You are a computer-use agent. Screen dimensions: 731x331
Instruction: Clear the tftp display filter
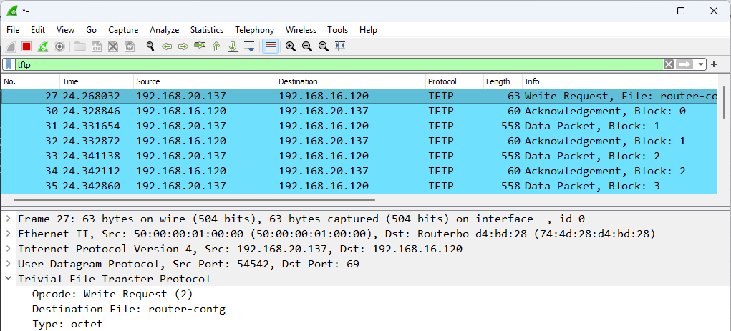(x=669, y=65)
